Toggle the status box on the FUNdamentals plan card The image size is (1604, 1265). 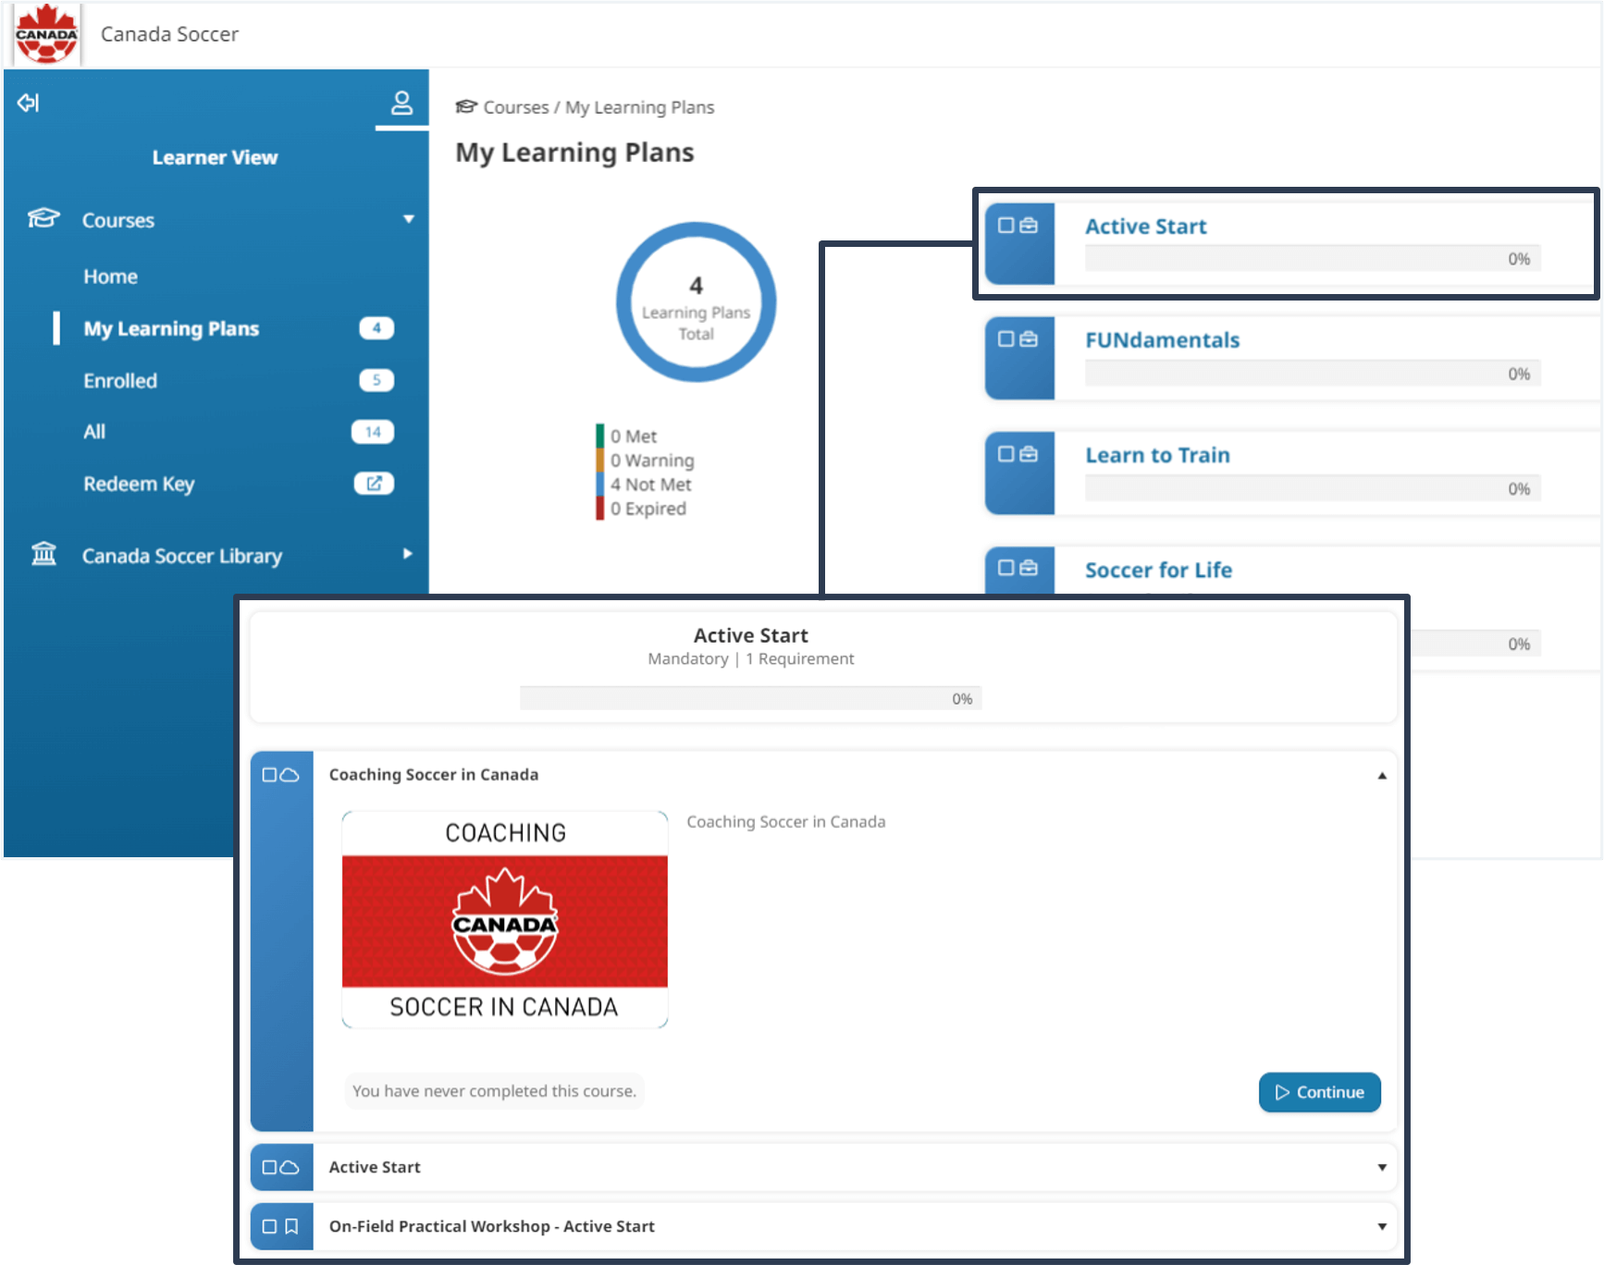[x=1006, y=339]
